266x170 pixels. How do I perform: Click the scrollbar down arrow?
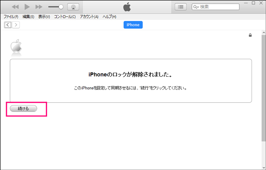coord(264,168)
